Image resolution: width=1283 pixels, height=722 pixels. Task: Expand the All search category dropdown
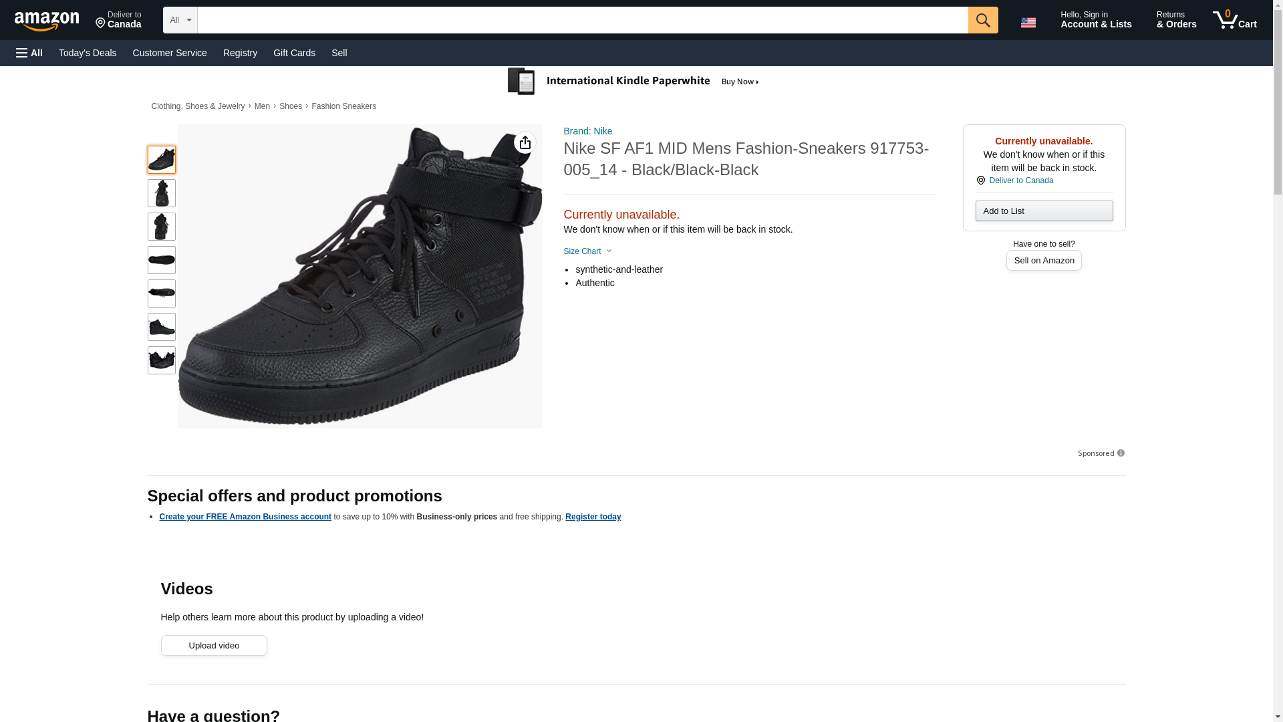click(180, 20)
